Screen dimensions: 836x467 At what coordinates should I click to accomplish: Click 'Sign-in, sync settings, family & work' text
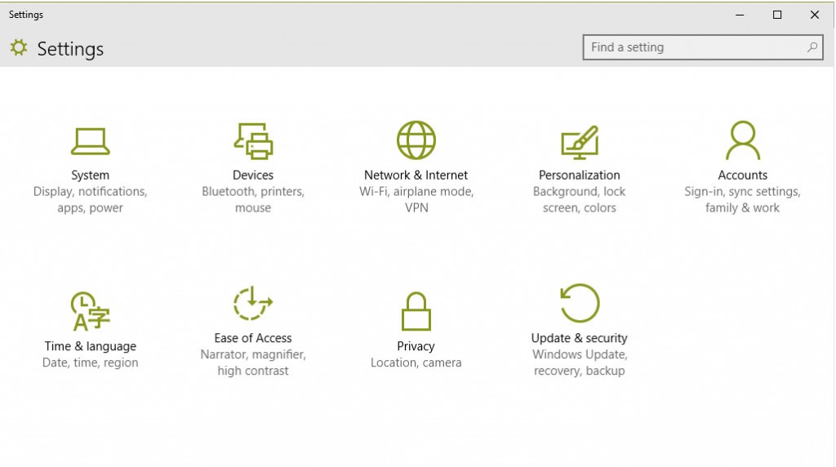point(743,199)
